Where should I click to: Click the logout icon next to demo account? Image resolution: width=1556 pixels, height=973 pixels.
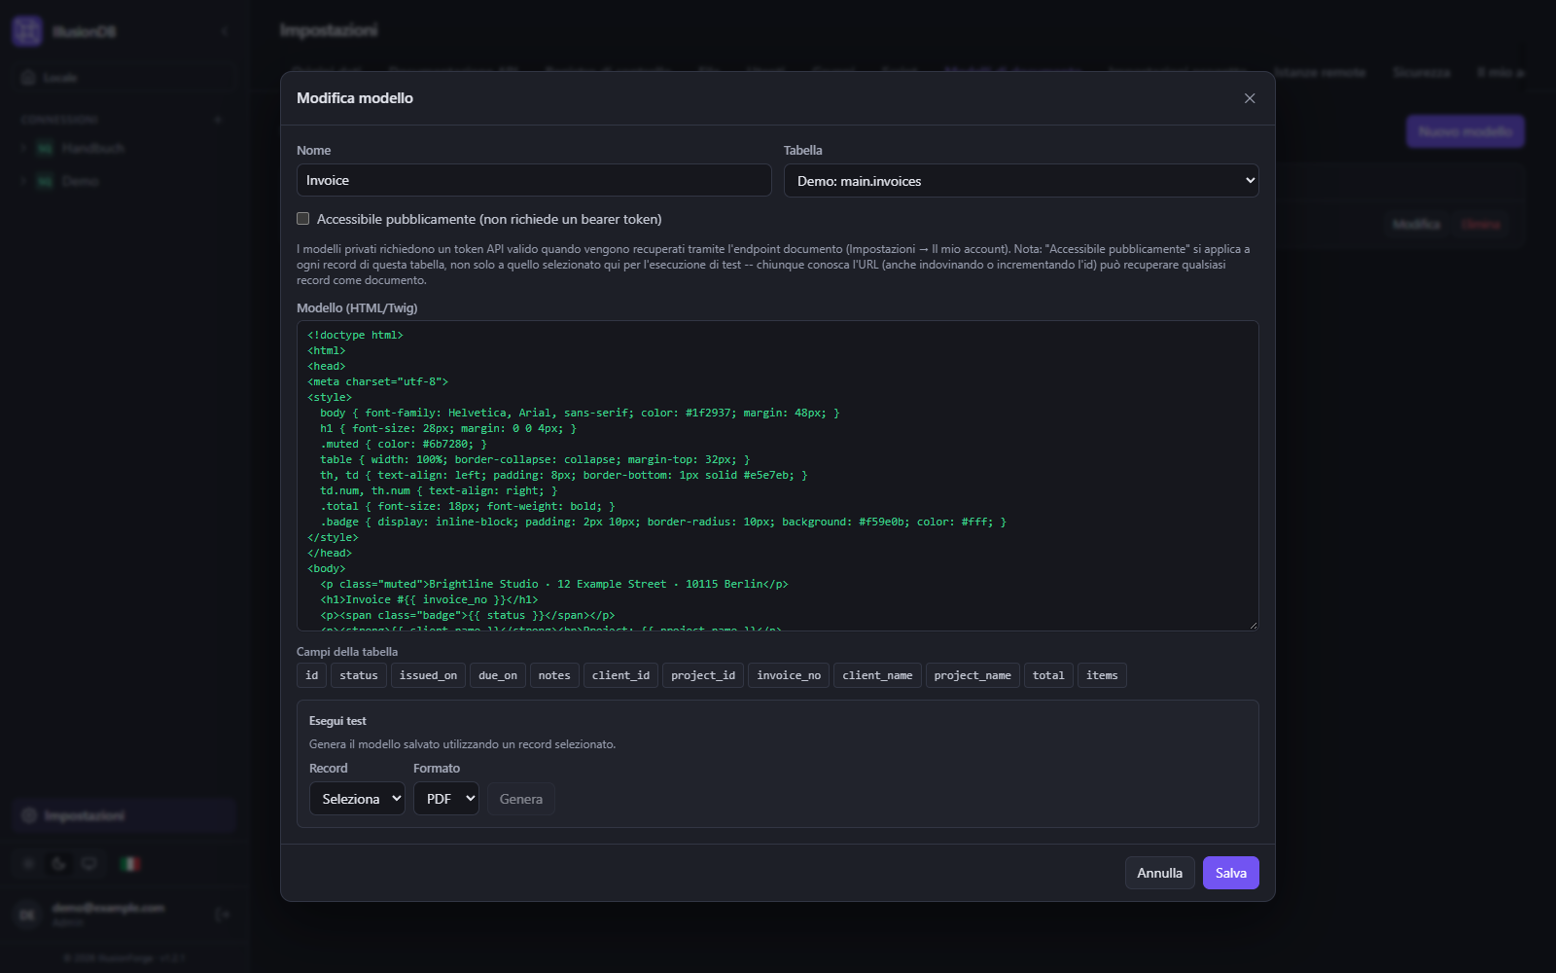[x=223, y=915]
